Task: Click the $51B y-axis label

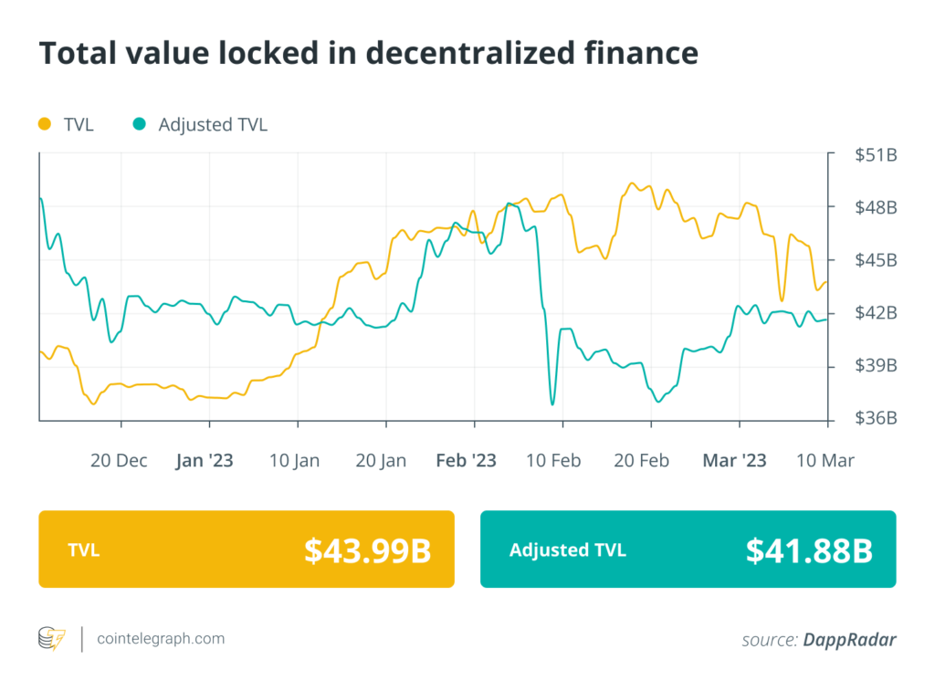Action: pyautogui.click(x=876, y=155)
